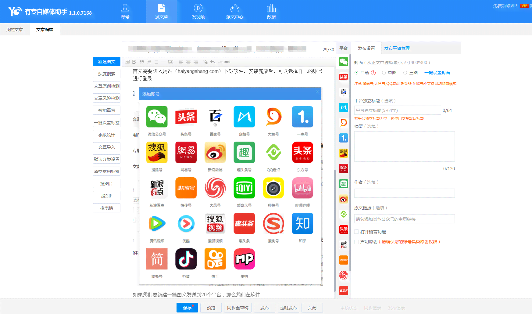Image resolution: width=532 pixels, height=314 pixels.
Task: Choose the 美拍 icon
Action: click(244, 259)
